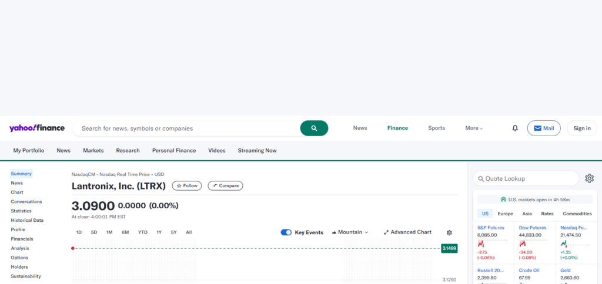This screenshot has width=602, height=284.
Task: Open the S&P Futures link
Action: [x=491, y=228]
